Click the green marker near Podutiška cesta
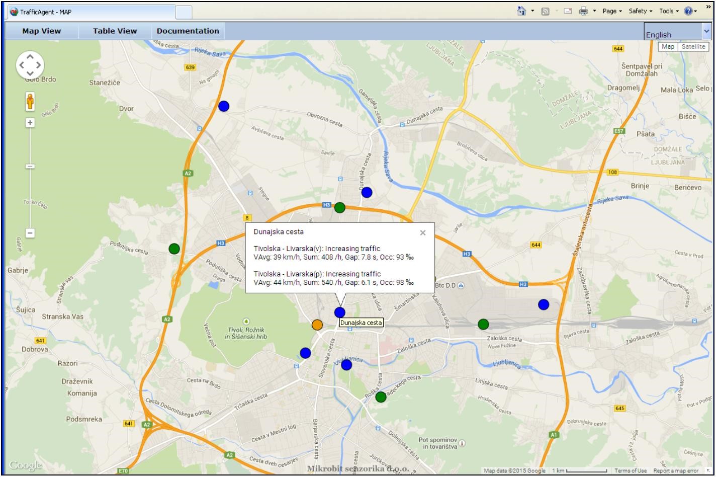716x477 pixels. click(x=174, y=249)
